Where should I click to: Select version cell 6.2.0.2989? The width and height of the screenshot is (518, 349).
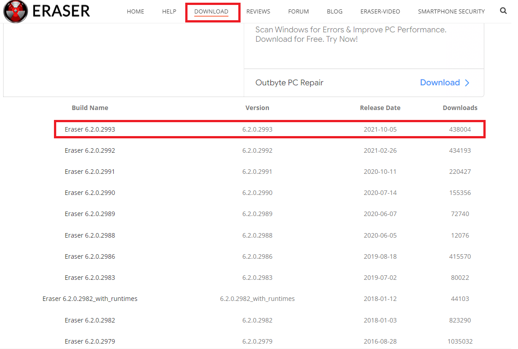click(257, 214)
